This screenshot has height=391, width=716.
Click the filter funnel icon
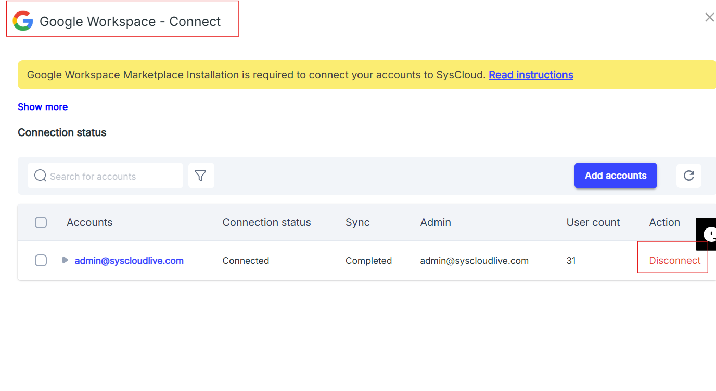[x=201, y=176]
